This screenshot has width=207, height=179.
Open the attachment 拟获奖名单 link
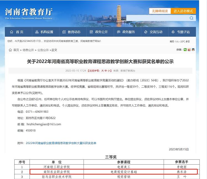tap(61, 143)
